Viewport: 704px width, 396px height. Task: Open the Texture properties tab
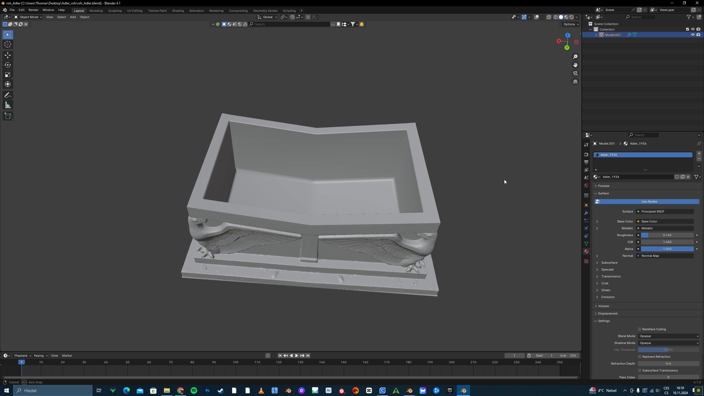(586, 261)
